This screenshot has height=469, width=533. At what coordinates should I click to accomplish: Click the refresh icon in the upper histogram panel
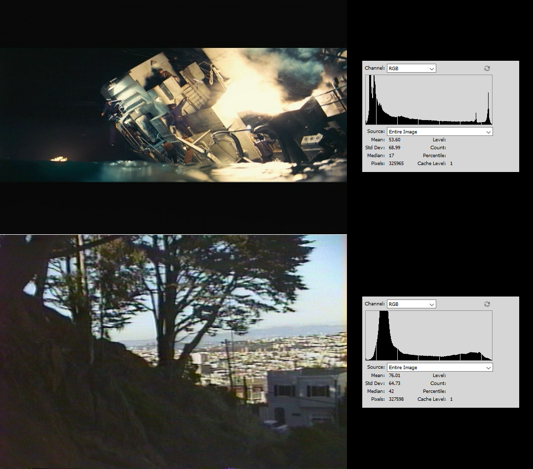point(487,68)
